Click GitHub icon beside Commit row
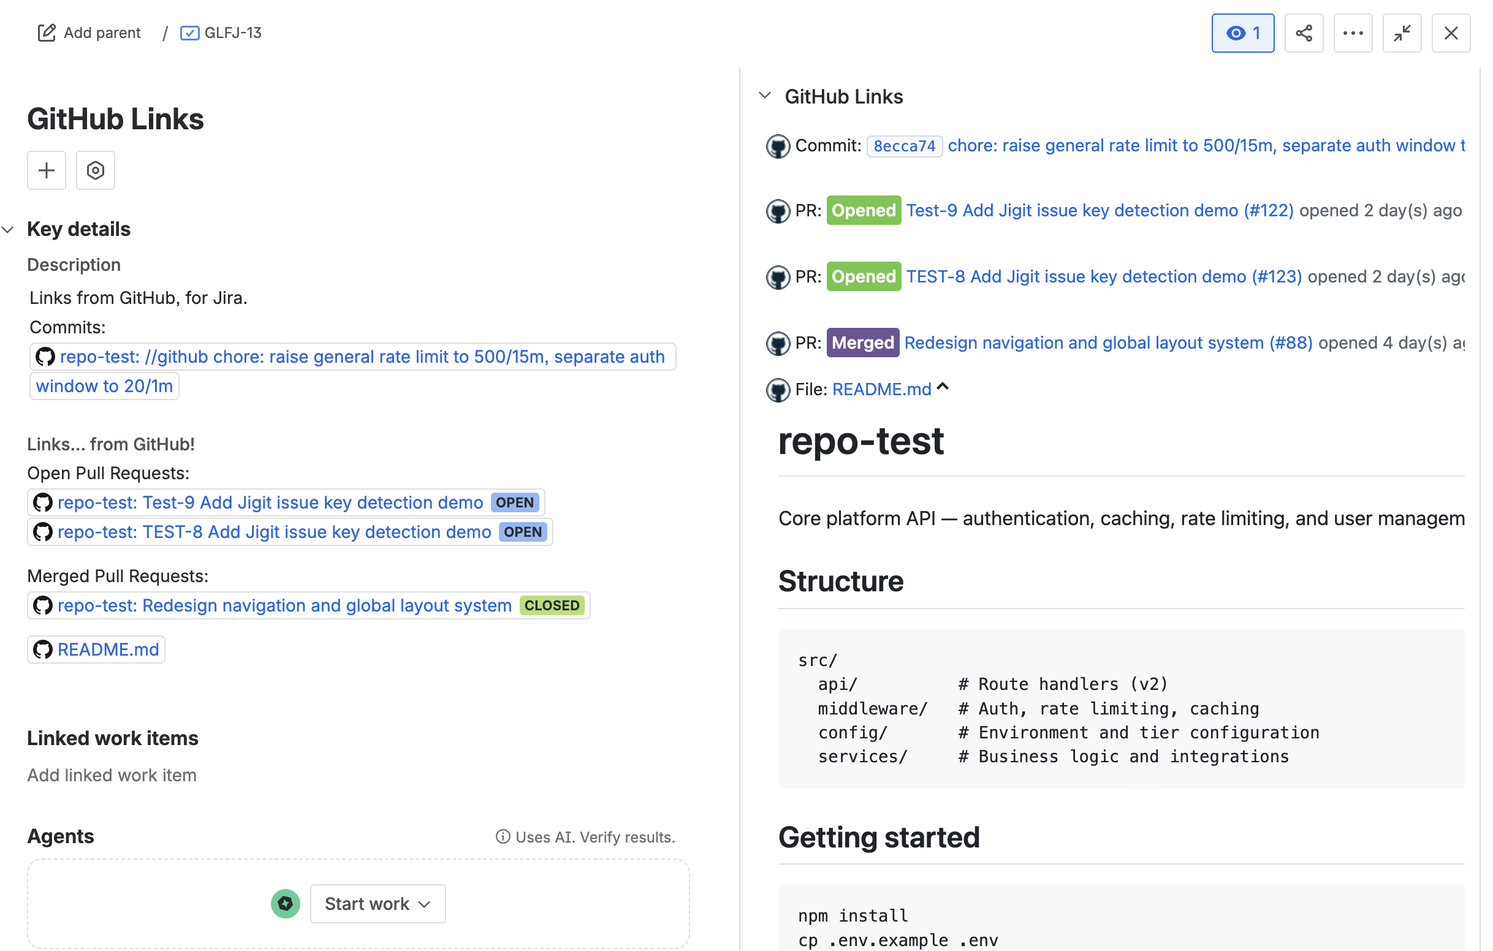1493x951 pixels. click(778, 146)
